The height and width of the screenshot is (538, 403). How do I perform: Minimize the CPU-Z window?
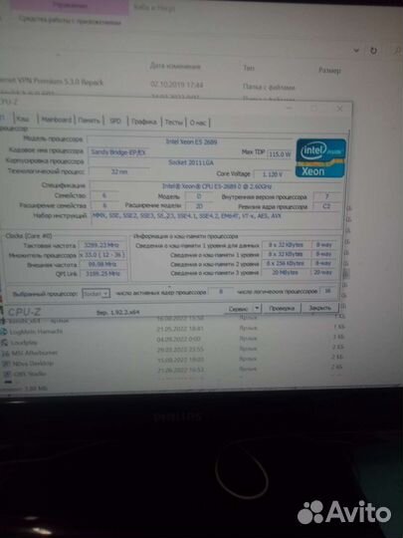[290, 108]
